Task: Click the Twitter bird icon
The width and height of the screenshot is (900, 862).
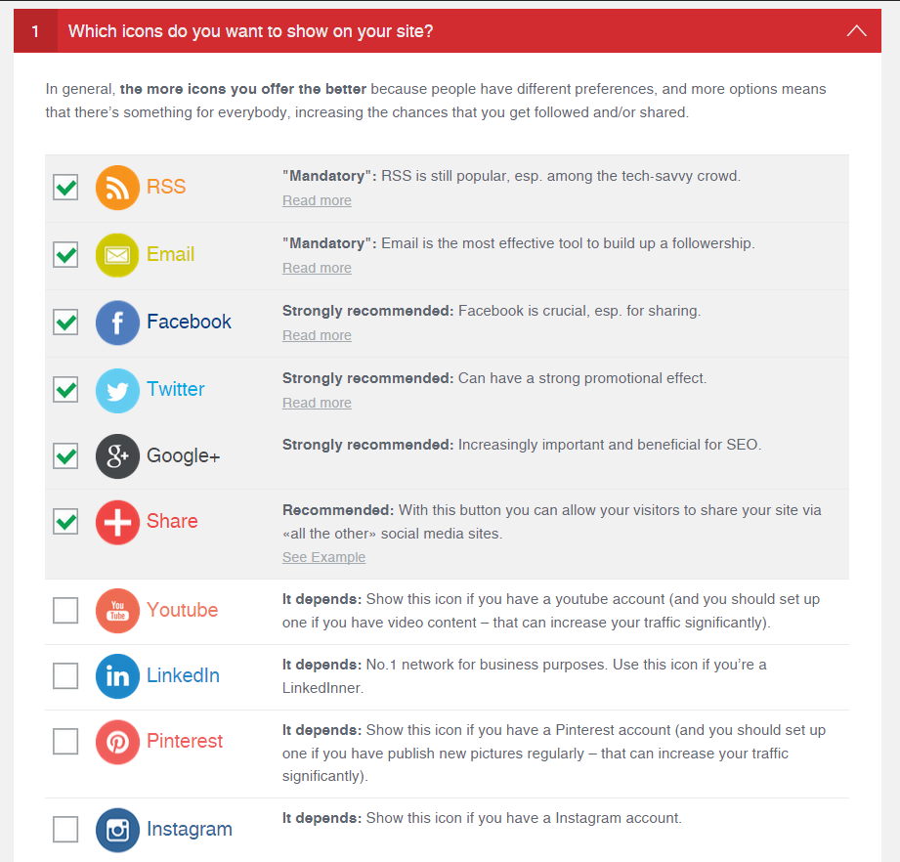Action: coord(115,389)
